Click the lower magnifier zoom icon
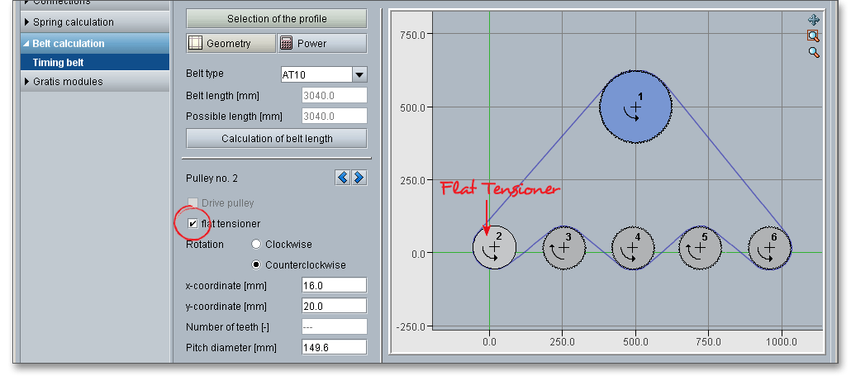 coord(813,52)
